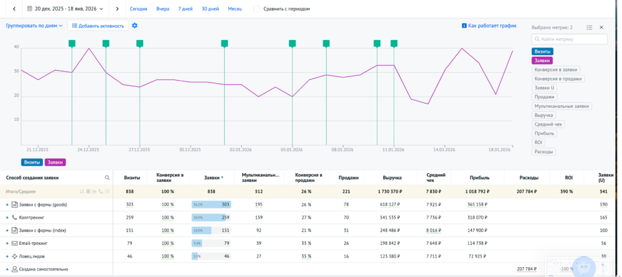The height and width of the screenshot is (277, 622).
Task: Enable the 'Конверсия в продажи' metric tag
Action: (x=558, y=78)
